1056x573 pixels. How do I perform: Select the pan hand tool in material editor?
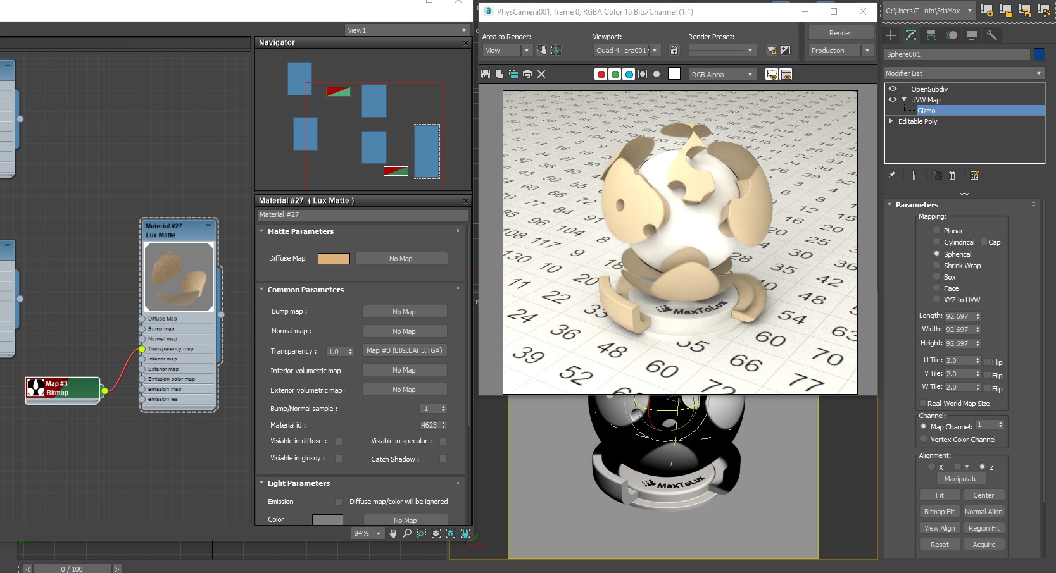coord(393,533)
